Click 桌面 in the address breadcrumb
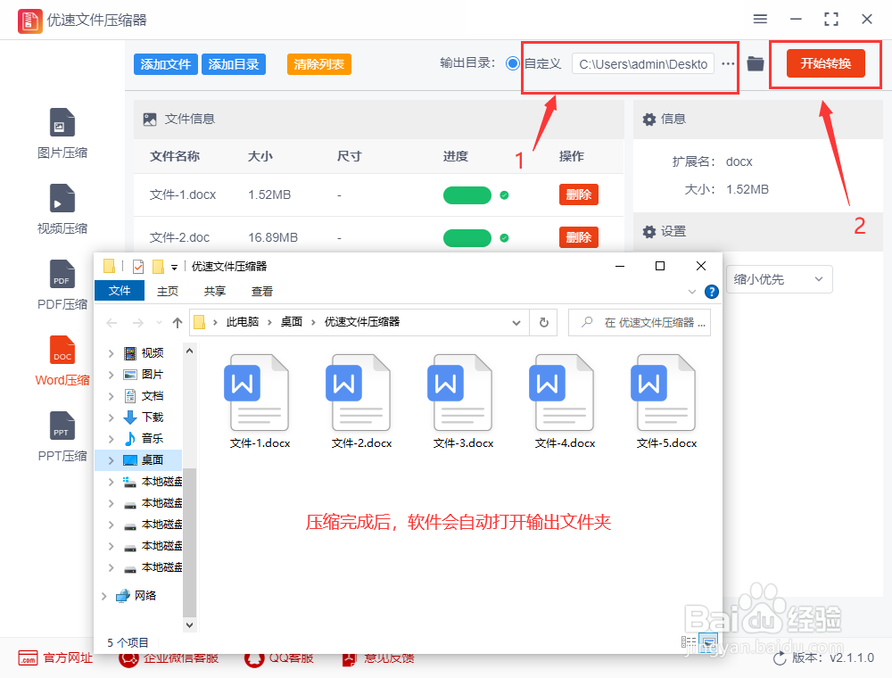This screenshot has height=678, width=892. point(292,322)
